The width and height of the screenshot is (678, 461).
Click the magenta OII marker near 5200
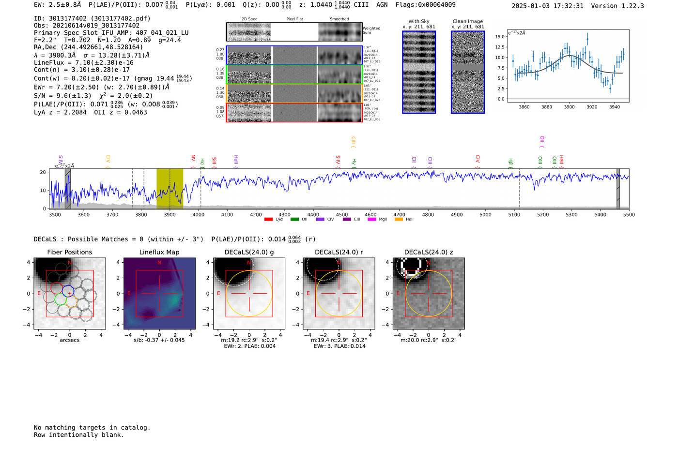[542, 142]
